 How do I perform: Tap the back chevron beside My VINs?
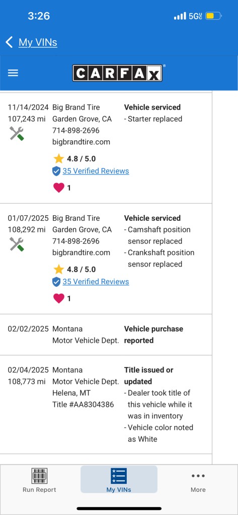point(9,42)
